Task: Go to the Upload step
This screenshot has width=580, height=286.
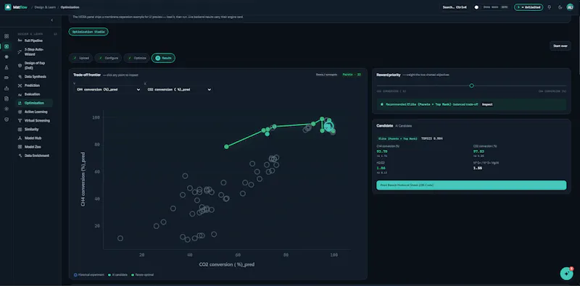Action: [x=80, y=58]
